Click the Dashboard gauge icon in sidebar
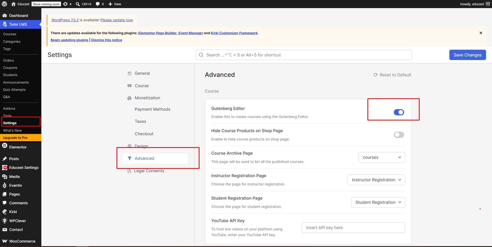This screenshot has width=492, height=247. click(5, 16)
